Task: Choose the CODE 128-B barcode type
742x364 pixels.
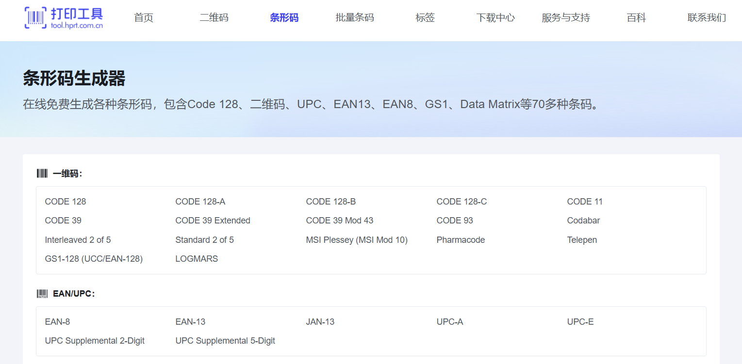Action: click(x=331, y=202)
